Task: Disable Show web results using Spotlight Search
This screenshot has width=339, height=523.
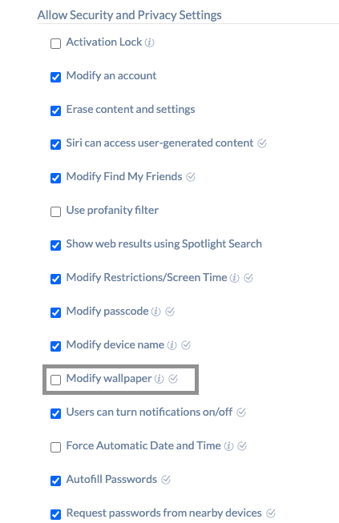Action: pos(56,245)
